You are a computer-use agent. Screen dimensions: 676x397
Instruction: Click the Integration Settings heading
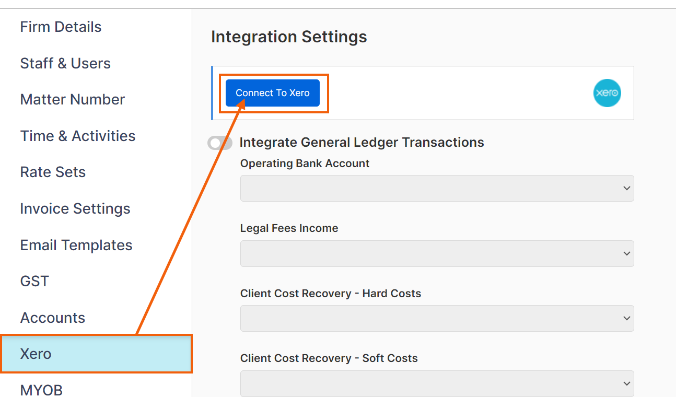[x=289, y=37]
